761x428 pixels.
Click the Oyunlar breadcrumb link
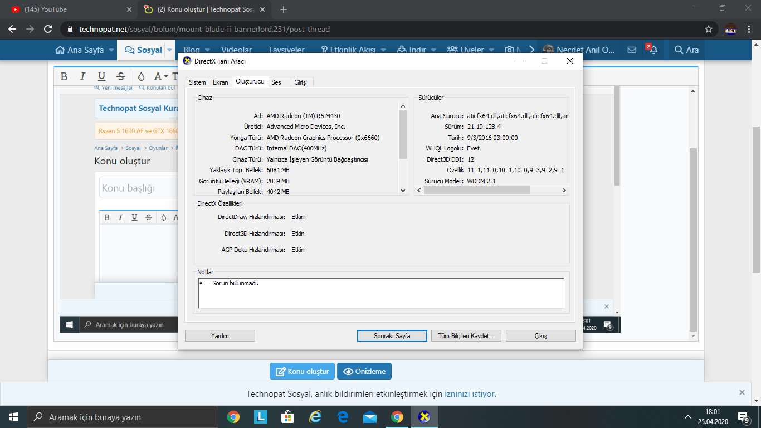(x=158, y=148)
